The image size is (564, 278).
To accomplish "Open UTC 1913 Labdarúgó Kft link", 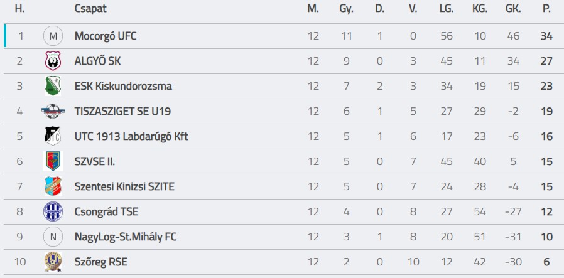I will [x=131, y=136].
